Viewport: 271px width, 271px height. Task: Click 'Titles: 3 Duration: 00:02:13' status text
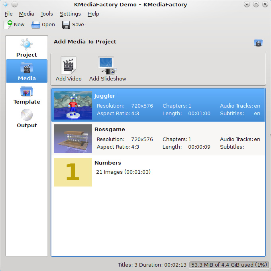click(152, 265)
